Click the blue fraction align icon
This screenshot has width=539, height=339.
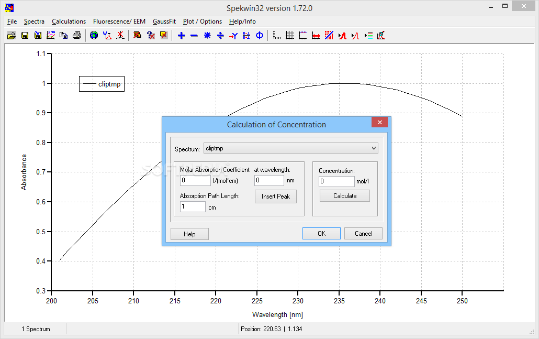coord(246,36)
